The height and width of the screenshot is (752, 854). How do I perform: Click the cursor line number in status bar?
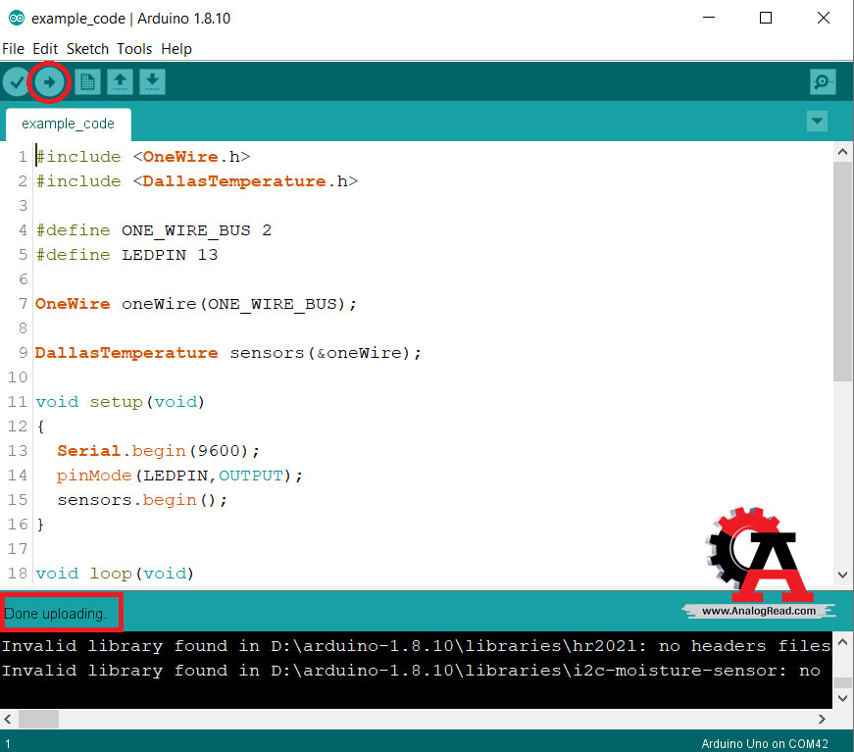point(8,744)
